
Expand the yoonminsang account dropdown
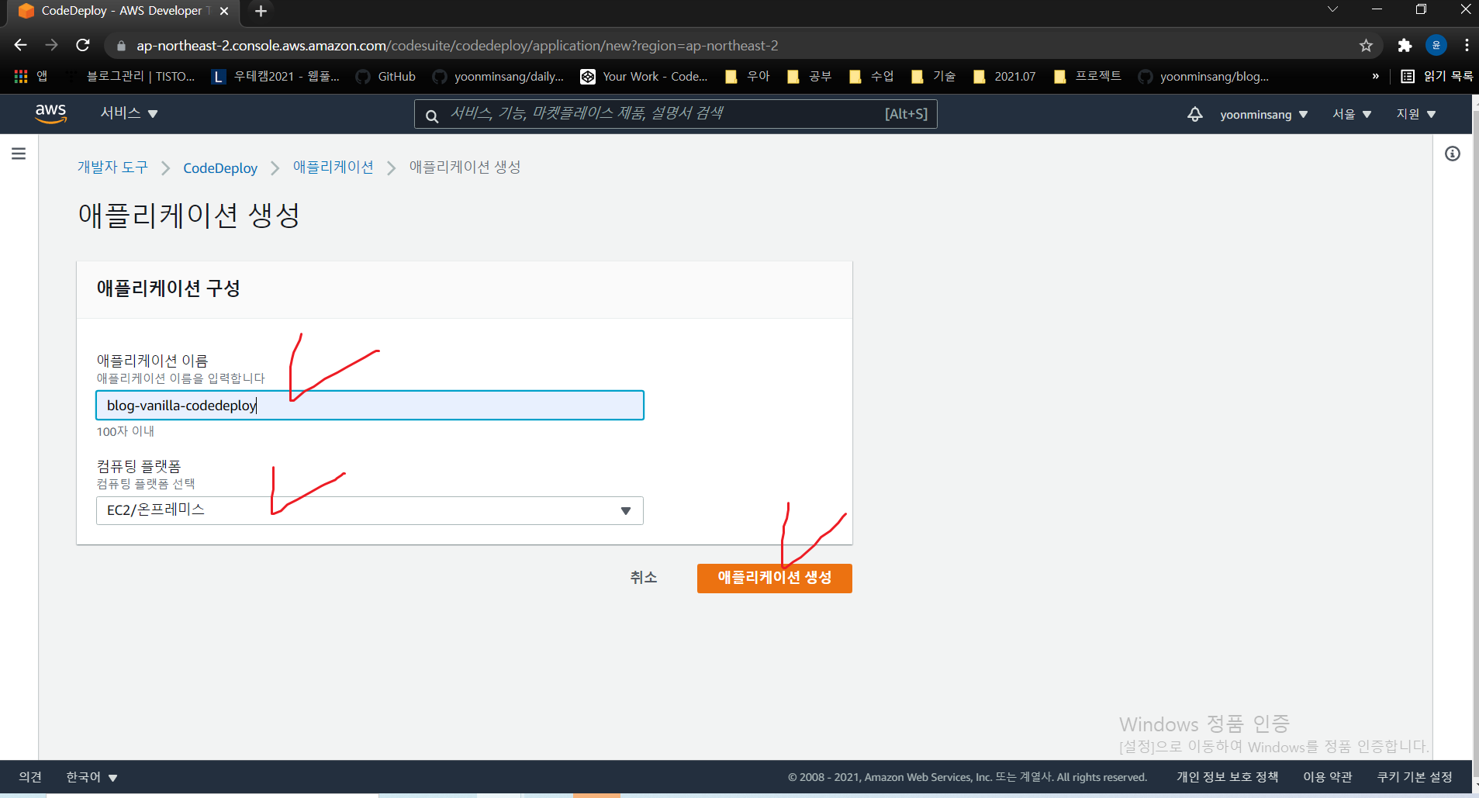(1264, 114)
